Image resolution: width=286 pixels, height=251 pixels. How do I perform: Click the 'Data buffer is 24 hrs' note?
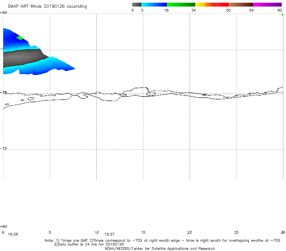pos(89,244)
